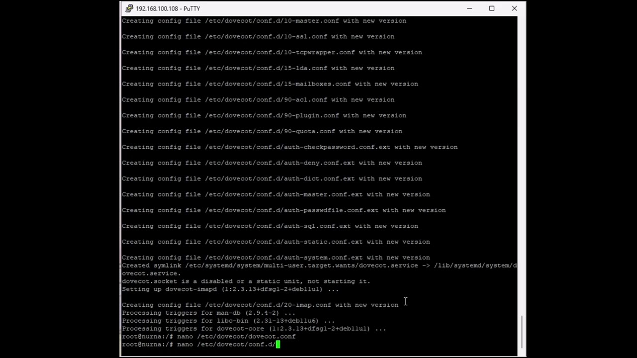Image resolution: width=637 pixels, height=358 pixels.
Task: Click the line mentioning auth-passwdfile.conf.ext
Action: (x=284, y=210)
